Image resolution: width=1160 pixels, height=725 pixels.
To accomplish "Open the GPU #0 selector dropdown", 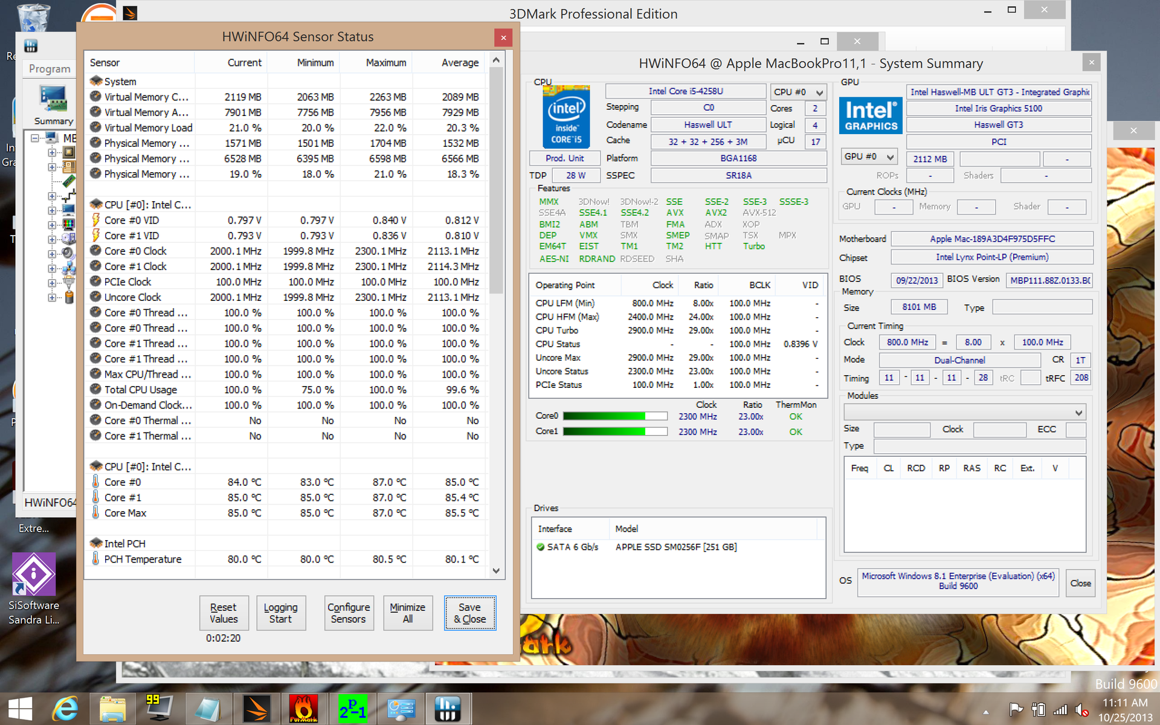I will pyautogui.click(x=868, y=157).
